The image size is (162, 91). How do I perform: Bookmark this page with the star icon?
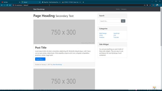(x=150, y=5)
